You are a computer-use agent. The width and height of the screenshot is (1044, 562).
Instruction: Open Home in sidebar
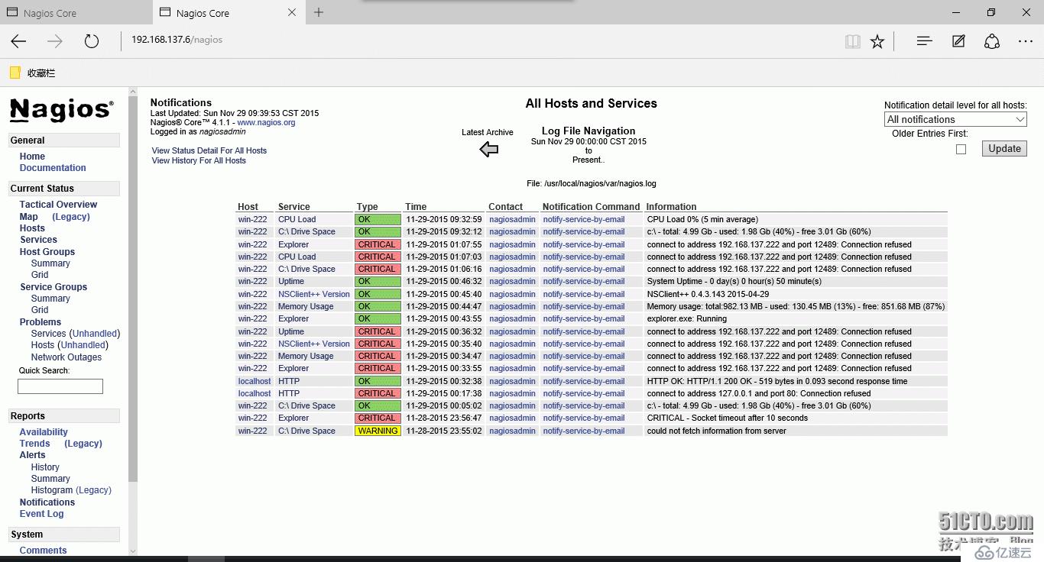click(32, 157)
